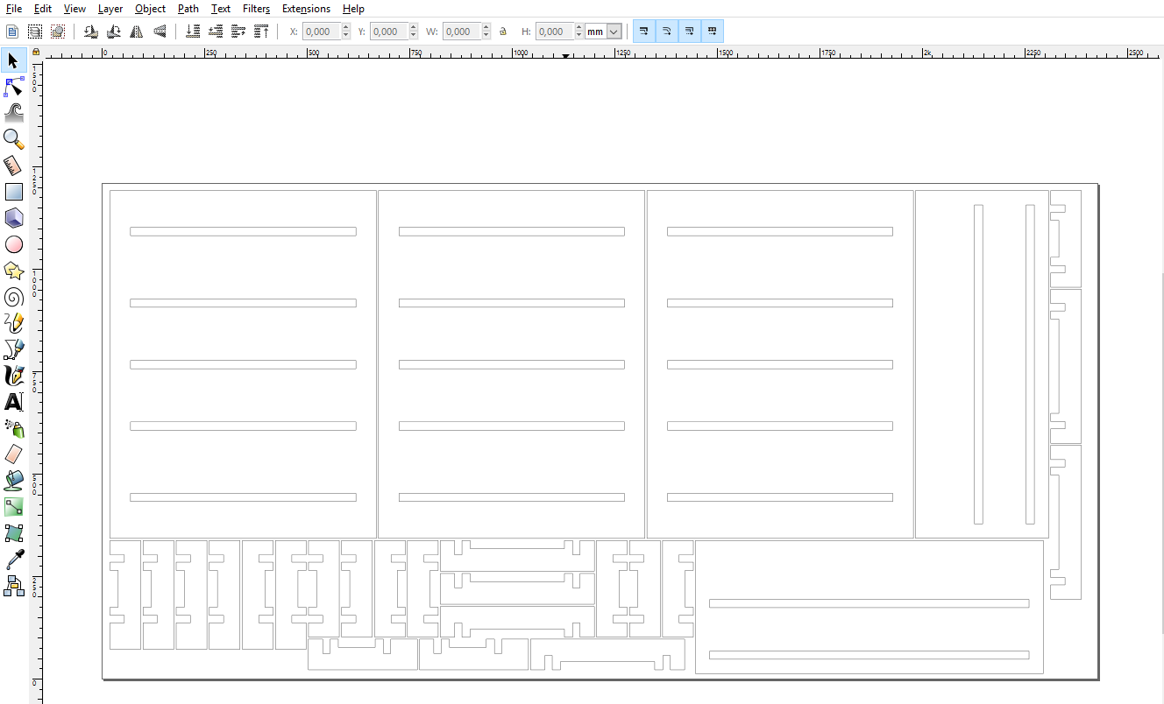
Task: Toggle scale rounded corners option
Action: point(667,32)
